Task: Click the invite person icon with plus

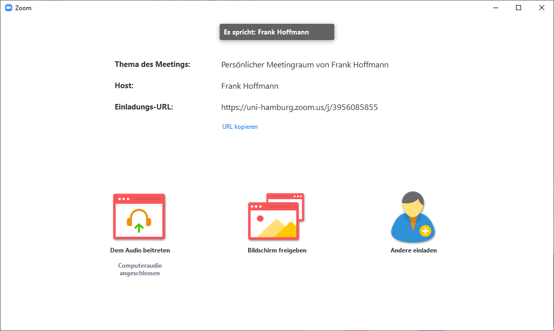Action: (413, 216)
